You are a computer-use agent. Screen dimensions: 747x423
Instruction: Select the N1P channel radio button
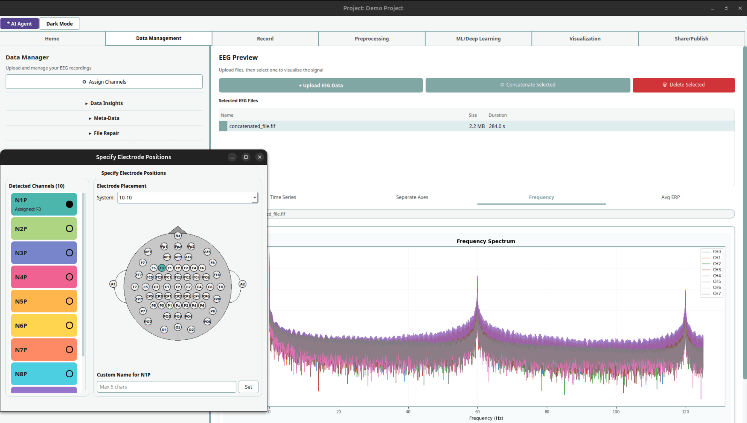[69, 204]
